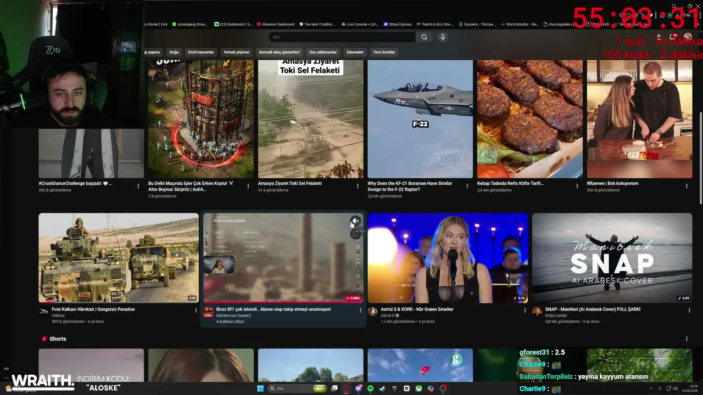Screen dimensions: 703x395
Task: Open Astrid S channel avatar
Action: point(372,311)
